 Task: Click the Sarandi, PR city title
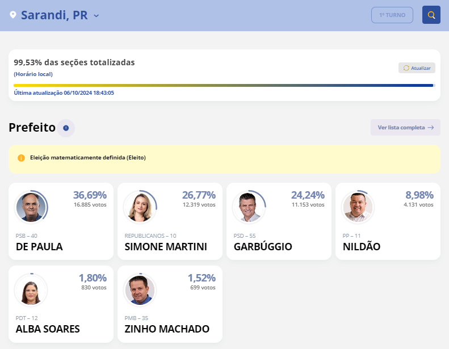point(54,15)
